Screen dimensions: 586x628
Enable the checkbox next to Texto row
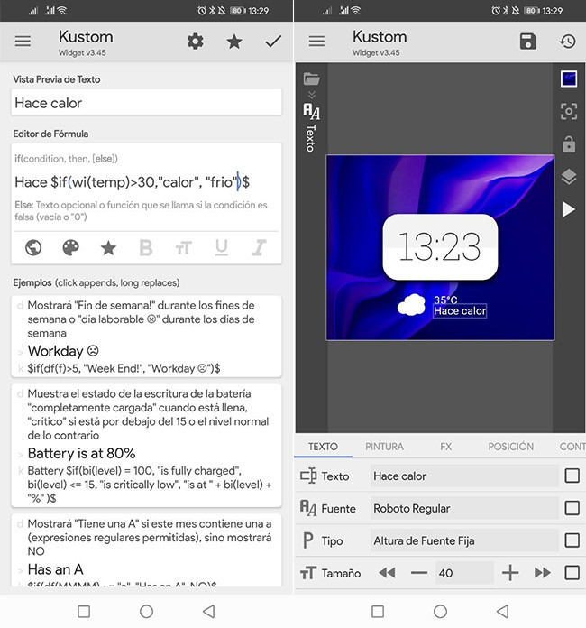coord(572,476)
